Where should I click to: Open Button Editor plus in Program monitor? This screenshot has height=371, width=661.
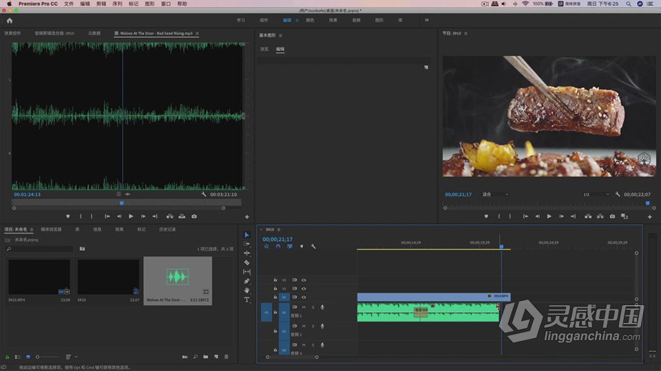[649, 216]
